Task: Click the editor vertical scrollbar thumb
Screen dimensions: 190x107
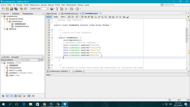Action: [x=187, y=35]
